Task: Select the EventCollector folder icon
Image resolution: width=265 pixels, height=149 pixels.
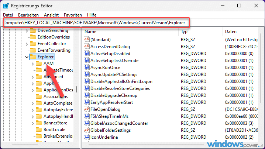Action: [x=33, y=44]
